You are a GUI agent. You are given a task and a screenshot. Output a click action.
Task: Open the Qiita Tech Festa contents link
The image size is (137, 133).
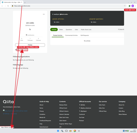pos(64,117)
